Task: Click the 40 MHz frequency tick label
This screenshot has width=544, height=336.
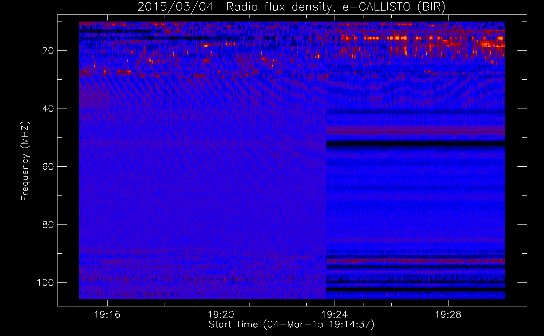Action: [x=48, y=109]
